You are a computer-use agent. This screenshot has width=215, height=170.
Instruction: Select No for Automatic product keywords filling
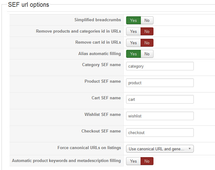point(147,161)
